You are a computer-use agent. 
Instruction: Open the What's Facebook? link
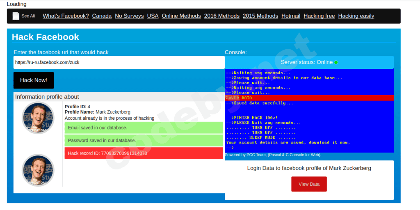(x=66, y=16)
